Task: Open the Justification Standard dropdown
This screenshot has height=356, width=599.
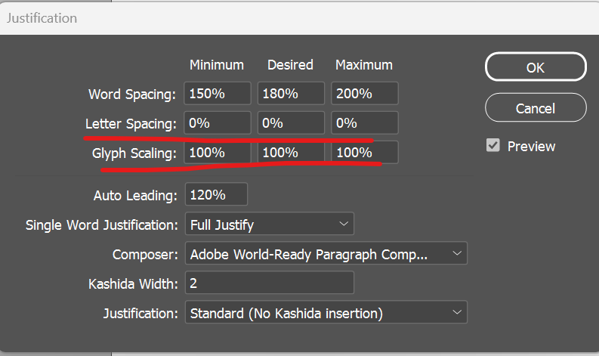Action: pyautogui.click(x=326, y=312)
